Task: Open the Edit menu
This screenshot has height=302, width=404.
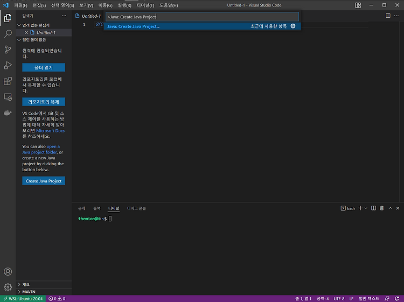Action: 39,5
